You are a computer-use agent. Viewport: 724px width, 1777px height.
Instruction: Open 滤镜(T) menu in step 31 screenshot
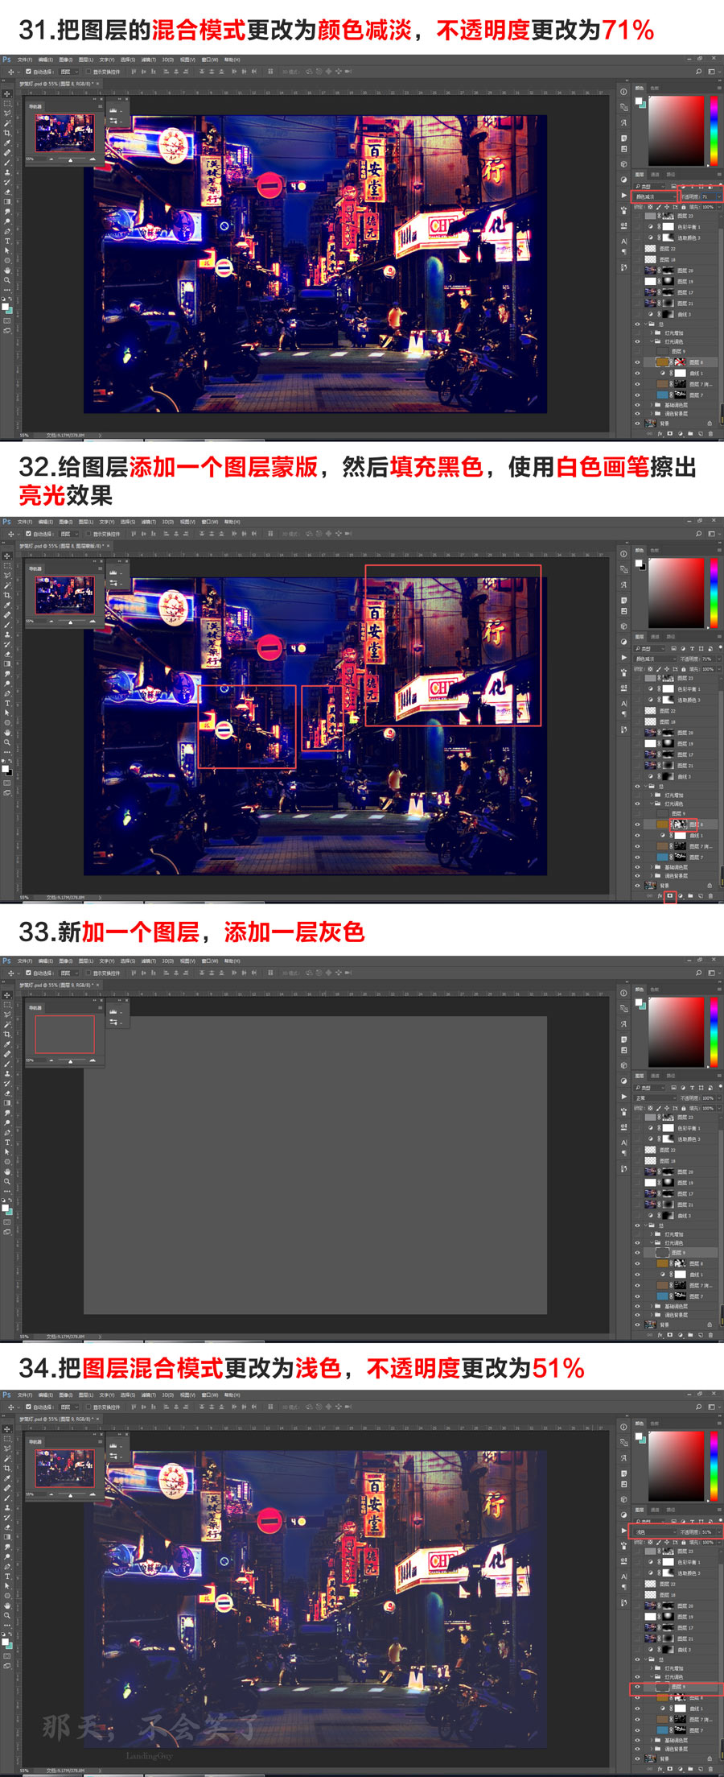click(149, 60)
